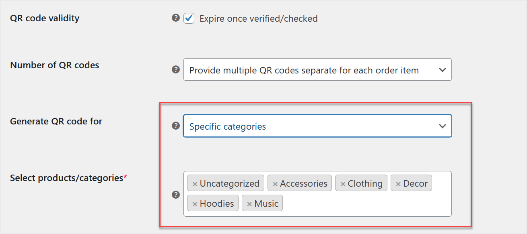This screenshot has width=527, height=234.
Task: Click the Uncategorized tag label
Action: click(x=230, y=183)
